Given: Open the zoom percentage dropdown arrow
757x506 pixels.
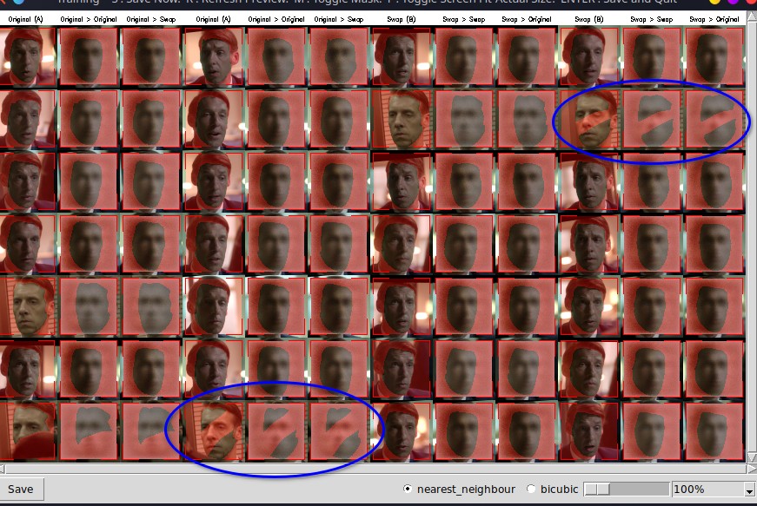Looking at the screenshot, I should (x=749, y=490).
